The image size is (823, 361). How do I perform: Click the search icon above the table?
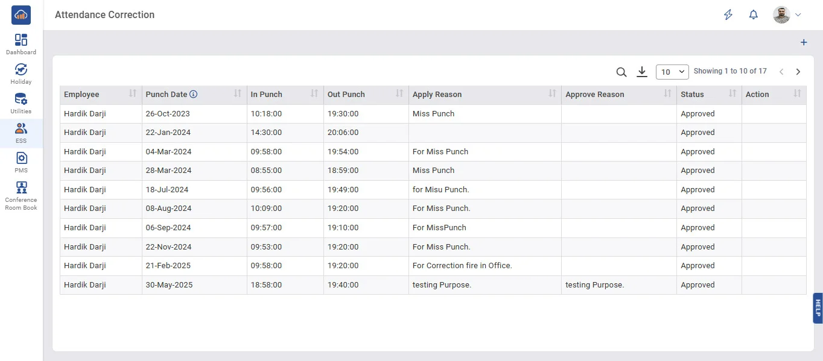(x=621, y=72)
